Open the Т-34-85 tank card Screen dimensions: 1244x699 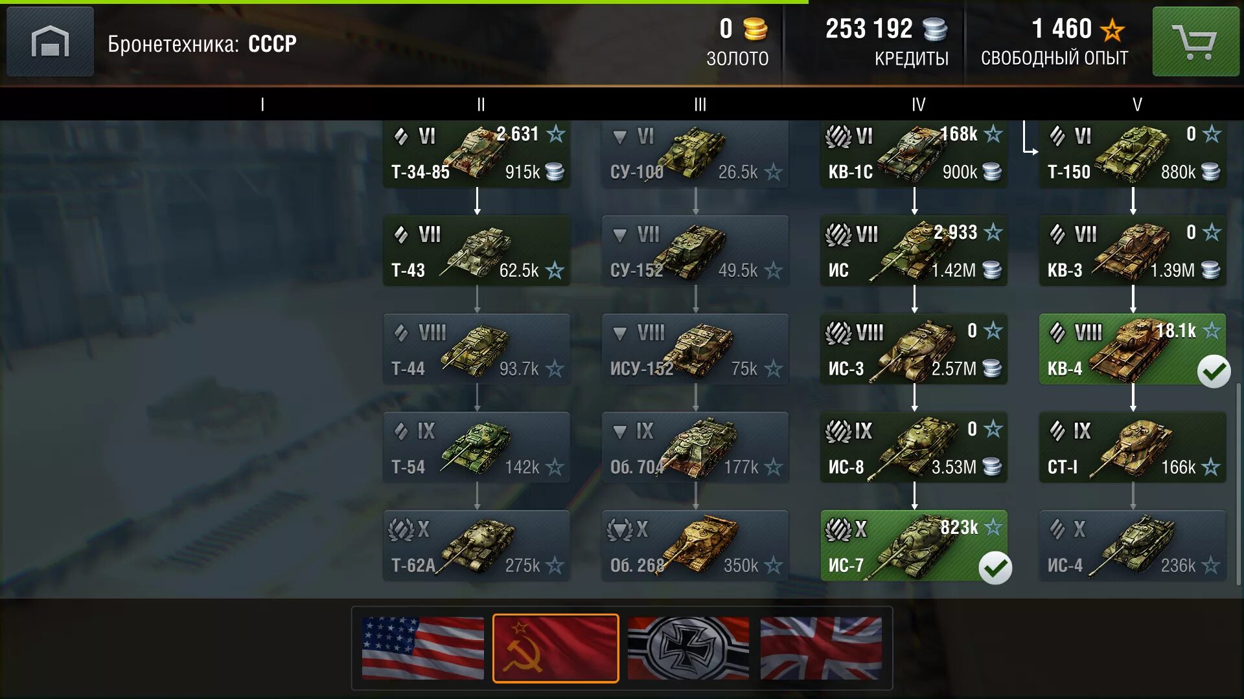(x=477, y=154)
